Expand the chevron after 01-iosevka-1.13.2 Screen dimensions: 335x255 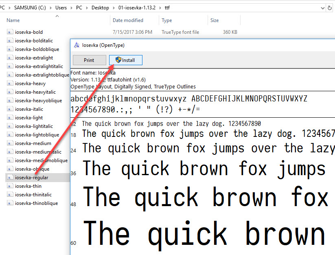pyautogui.click(x=160, y=8)
